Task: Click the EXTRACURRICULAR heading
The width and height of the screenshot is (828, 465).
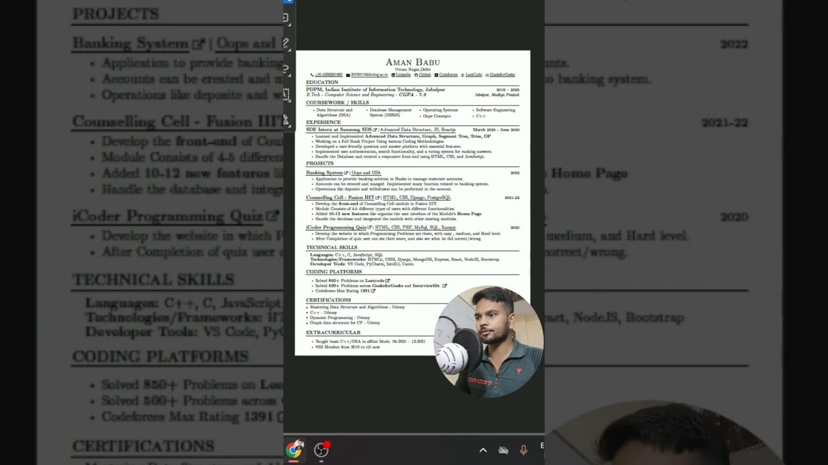Action: (x=333, y=333)
